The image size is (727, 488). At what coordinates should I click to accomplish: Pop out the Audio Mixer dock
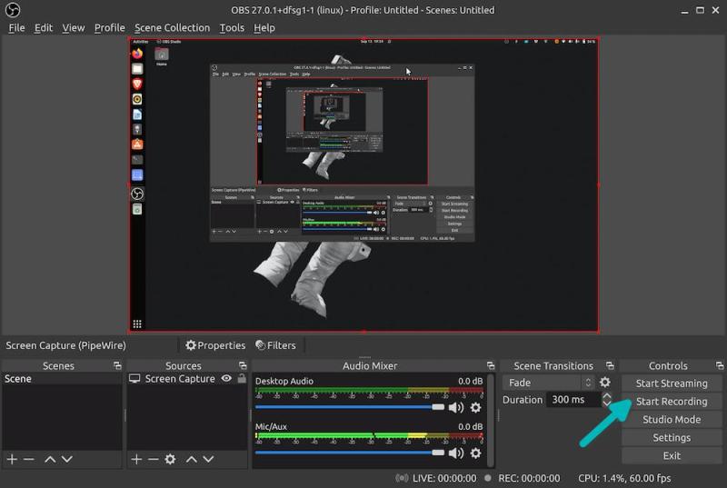(490, 366)
